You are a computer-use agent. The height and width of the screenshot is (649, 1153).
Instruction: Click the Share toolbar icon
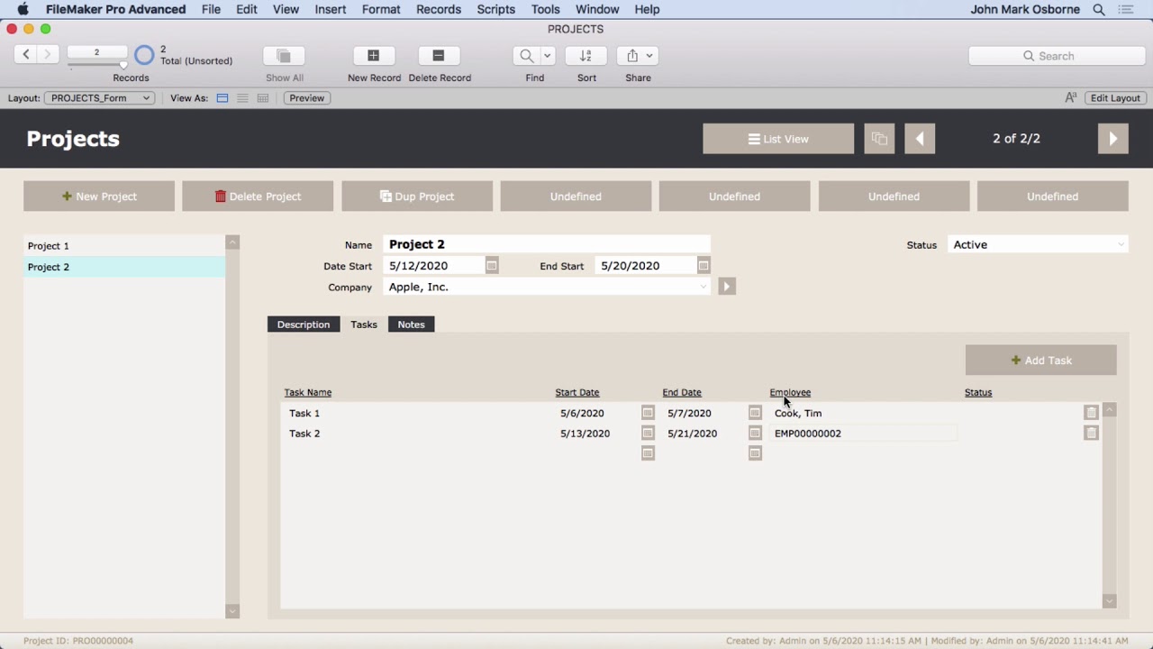point(631,56)
